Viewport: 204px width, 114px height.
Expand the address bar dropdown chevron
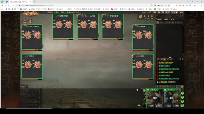pyautogui.click(x=169, y=5)
